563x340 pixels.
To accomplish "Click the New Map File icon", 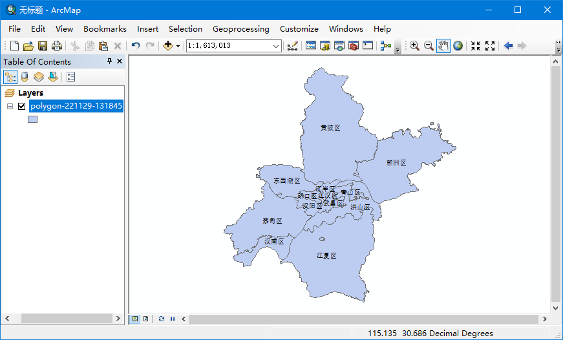I will click(14, 46).
